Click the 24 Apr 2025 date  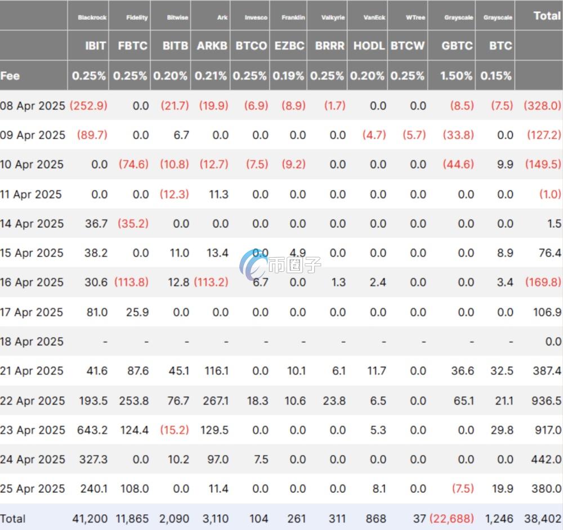point(33,459)
